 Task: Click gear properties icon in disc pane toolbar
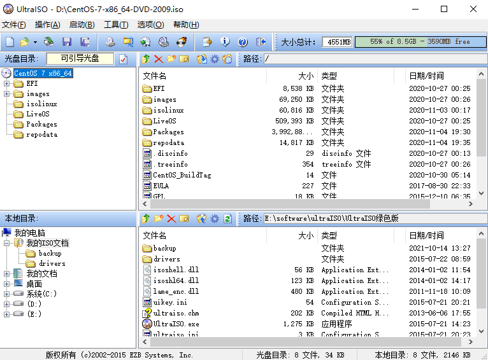point(215,59)
